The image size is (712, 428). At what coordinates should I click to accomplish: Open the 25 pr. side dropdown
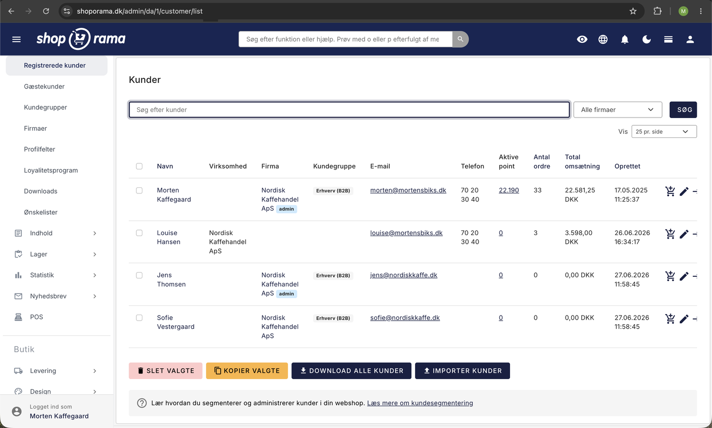[x=664, y=131]
